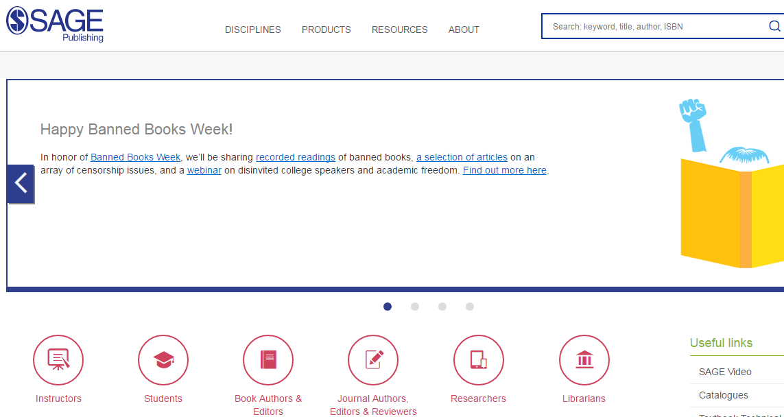
Task: Open the Researchers text label link
Action: pos(478,398)
